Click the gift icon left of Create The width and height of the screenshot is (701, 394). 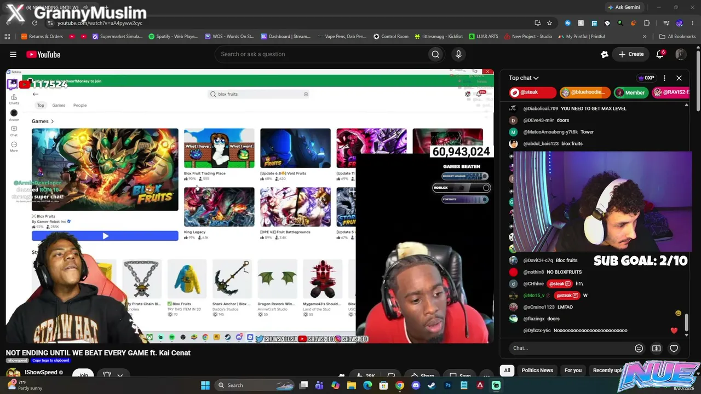coord(605,54)
